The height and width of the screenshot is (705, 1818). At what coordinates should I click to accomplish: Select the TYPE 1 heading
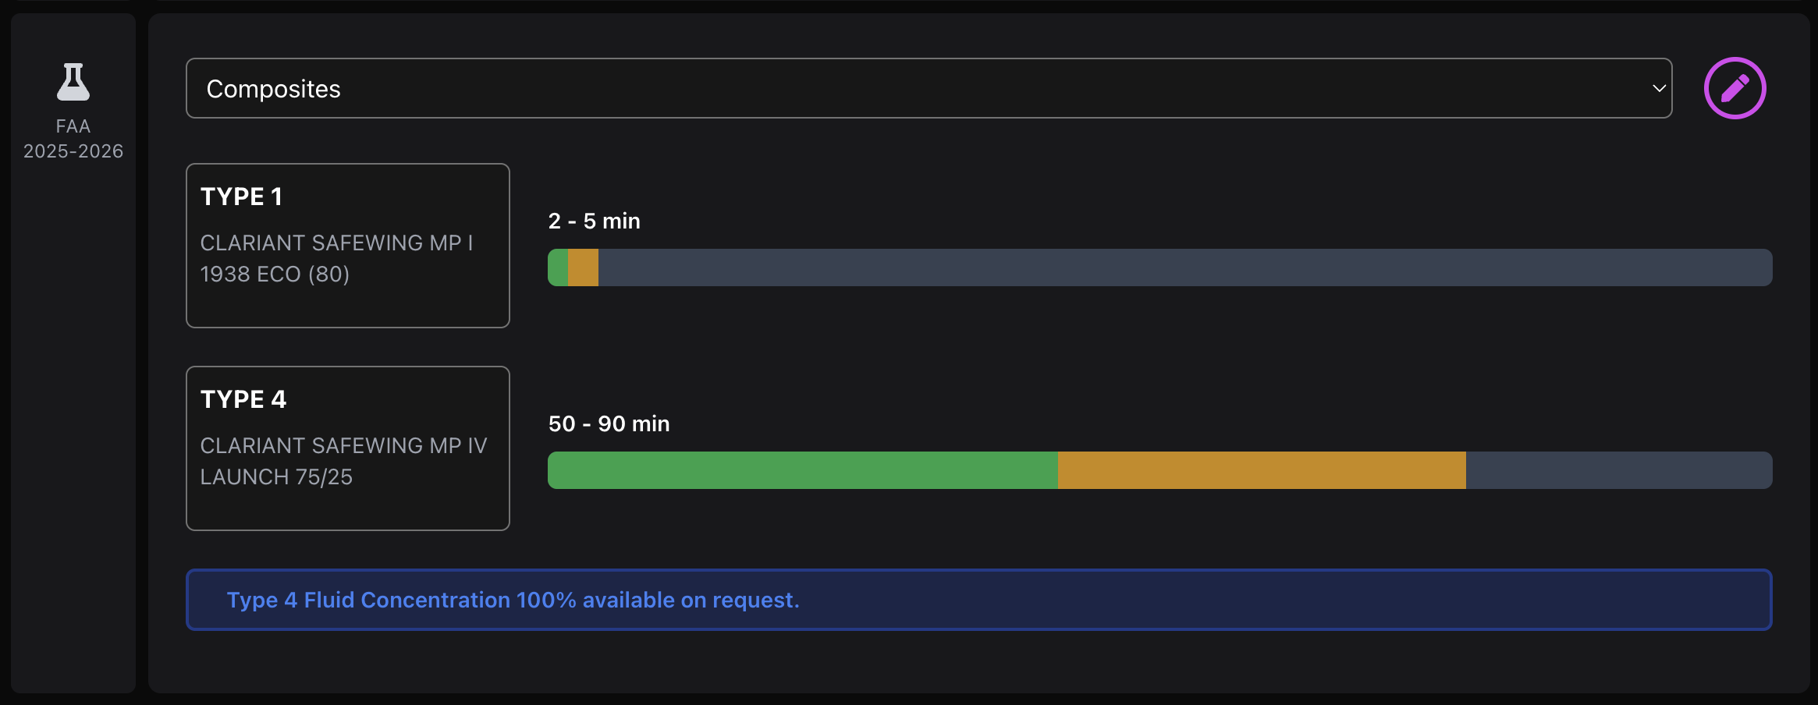point(241,197)
